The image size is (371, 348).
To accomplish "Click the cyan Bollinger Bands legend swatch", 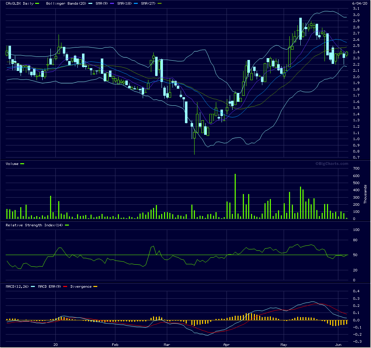I will point(90,4).
